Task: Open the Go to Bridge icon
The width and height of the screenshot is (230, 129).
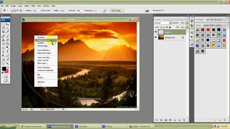Action: (147, 10)
